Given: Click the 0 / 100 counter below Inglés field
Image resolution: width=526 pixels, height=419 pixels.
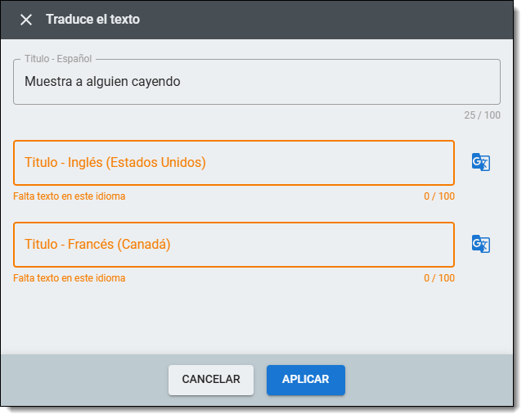Looking at the screenshot, I should pyautogui.click(x=438, y=196).
